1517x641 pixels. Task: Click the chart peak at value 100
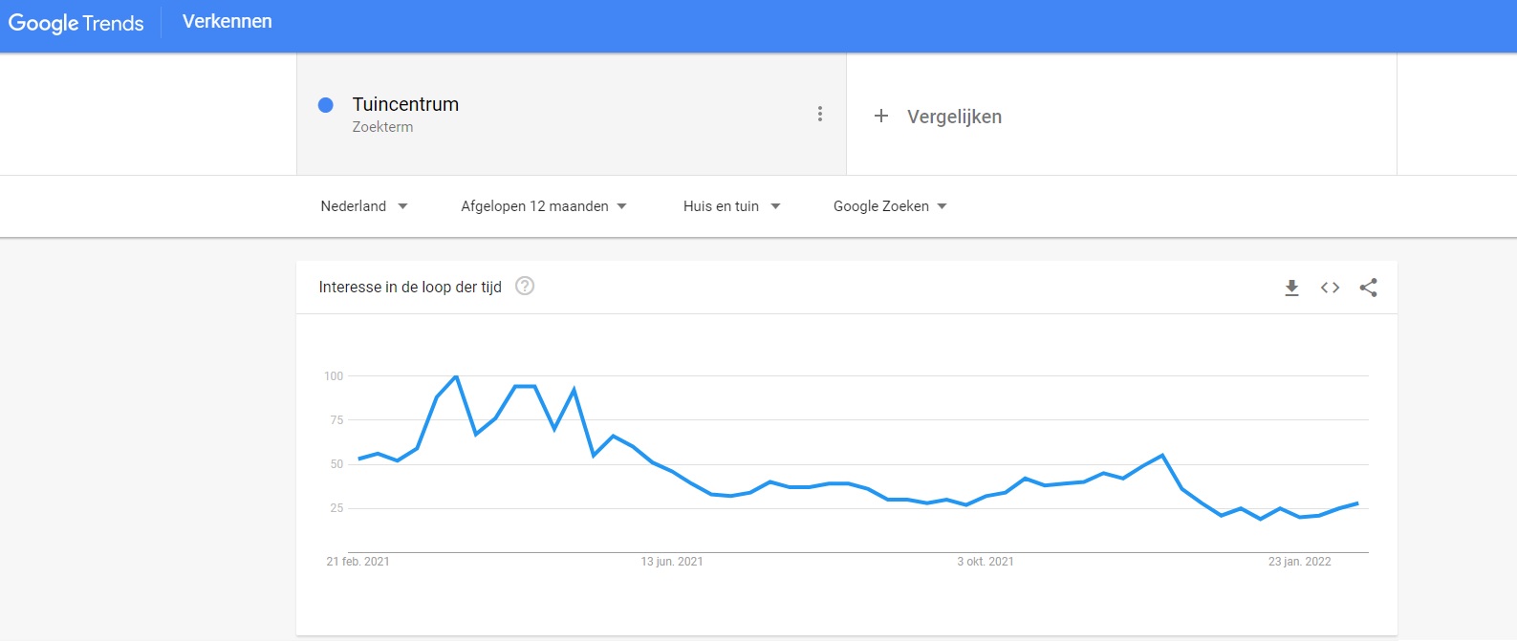pyautogui.click(x=456, y=376)
